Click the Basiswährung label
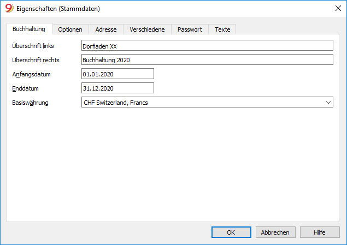 coord(30,103)
